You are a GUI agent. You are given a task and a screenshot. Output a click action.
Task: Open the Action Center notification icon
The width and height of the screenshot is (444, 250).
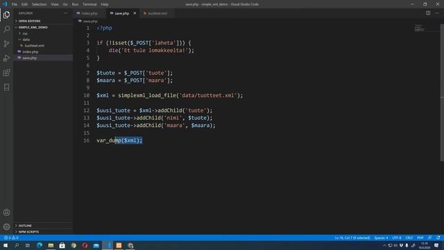click(436, 245)
